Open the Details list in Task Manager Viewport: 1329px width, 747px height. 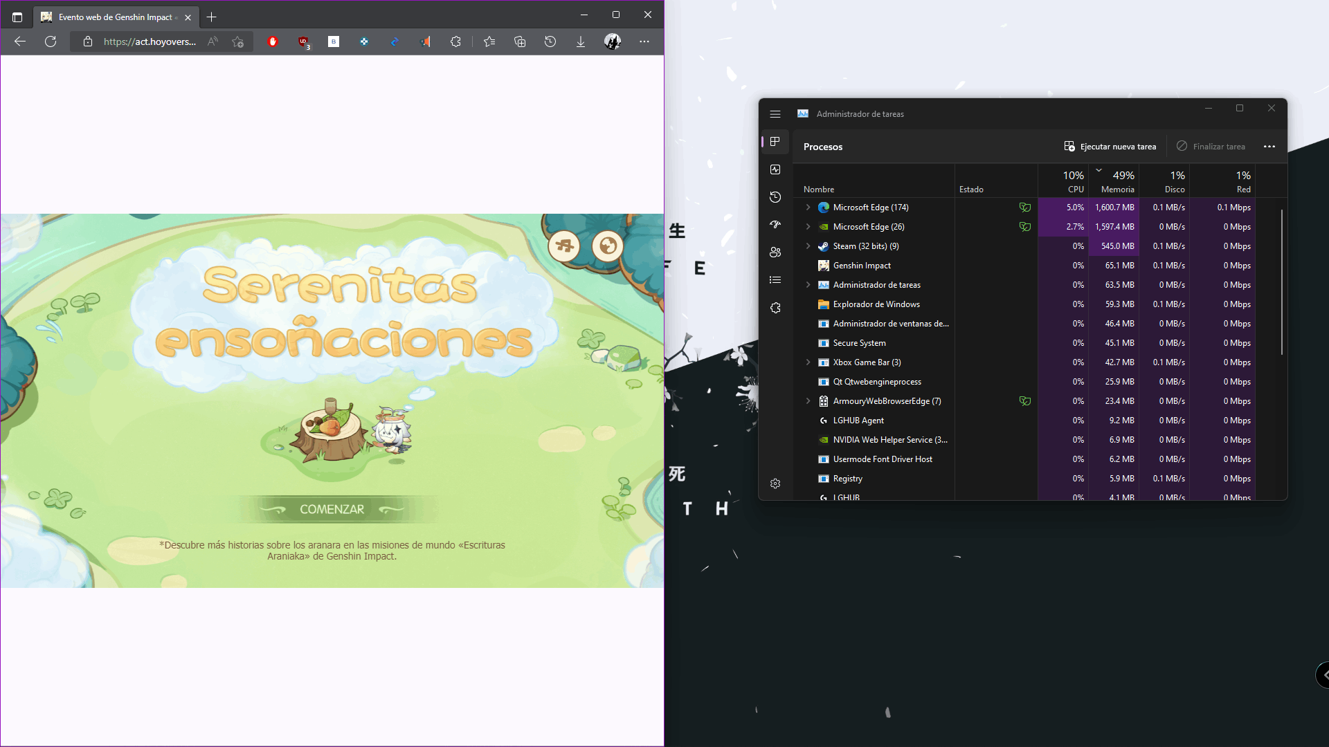click(x=775, y=280)
